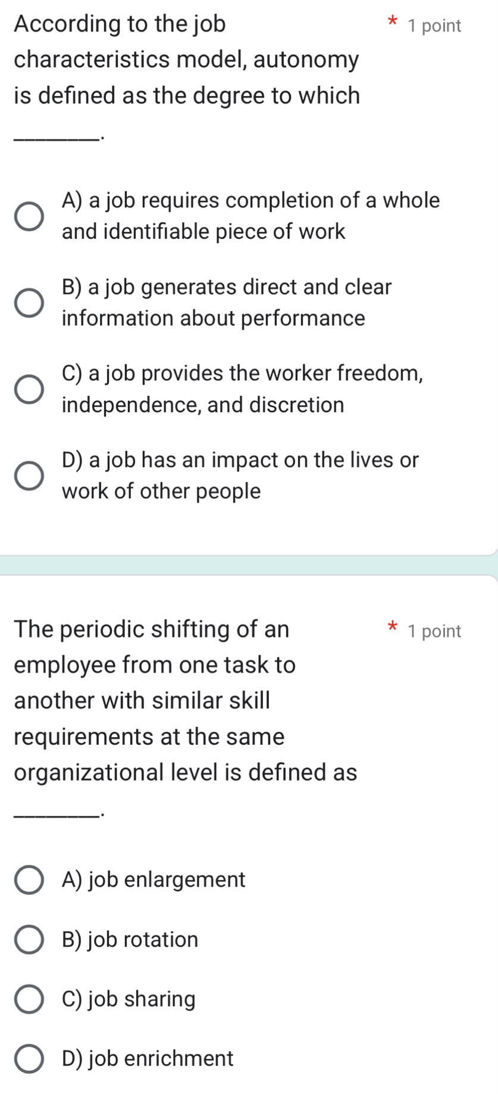The image size is (498, 1094).
Task: Select answer C about worker freedom and independence
Action: point(28,389)
